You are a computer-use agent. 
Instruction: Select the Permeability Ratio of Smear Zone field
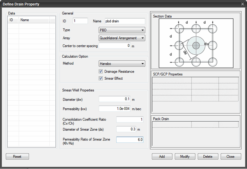(x=130, y=140)
